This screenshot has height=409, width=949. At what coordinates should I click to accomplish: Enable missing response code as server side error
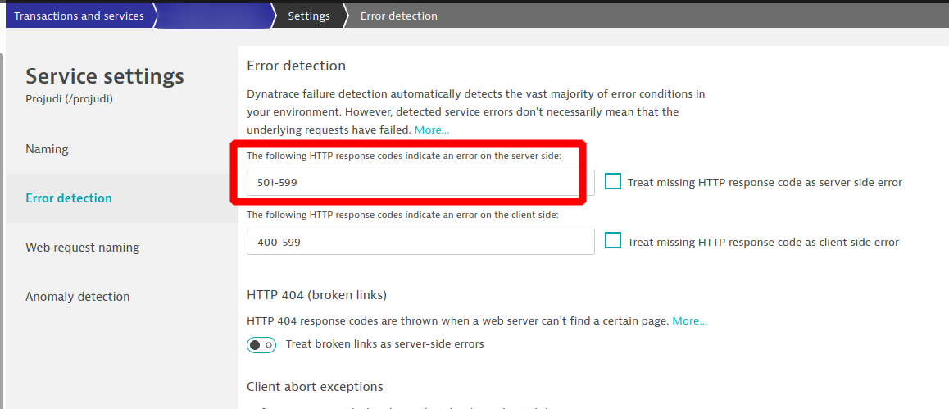coord(613,182)
